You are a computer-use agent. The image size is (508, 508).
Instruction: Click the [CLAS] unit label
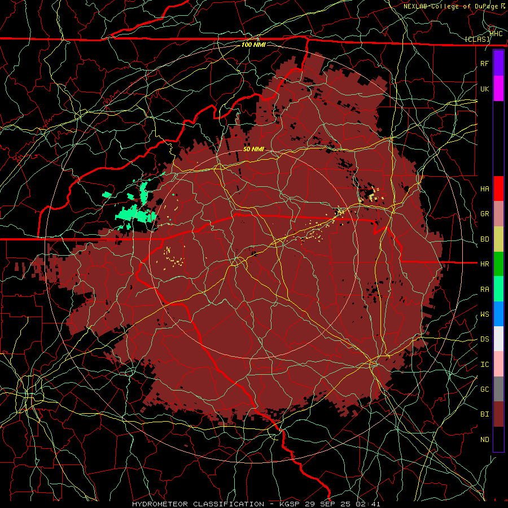click(477, 40)
